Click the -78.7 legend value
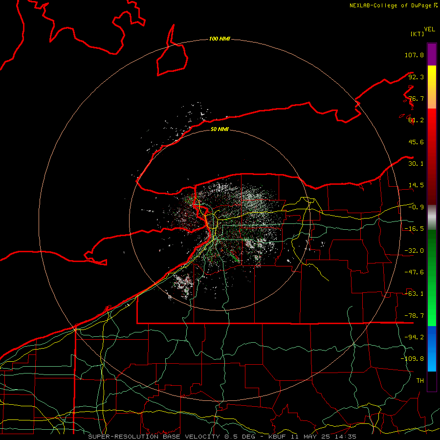440x440 pixels. 414,316
